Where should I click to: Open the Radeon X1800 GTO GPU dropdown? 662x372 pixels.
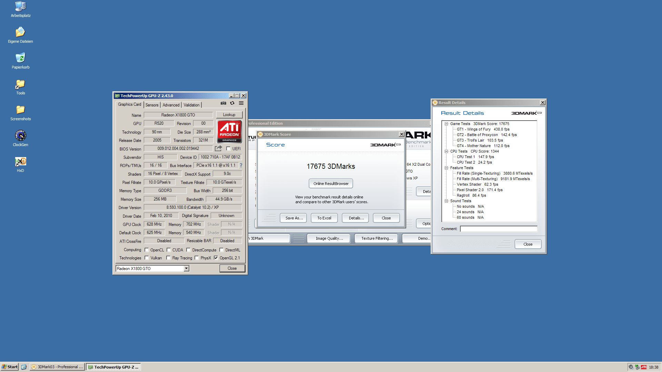pos(187,268)
